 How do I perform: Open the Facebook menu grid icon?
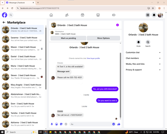[148, 15]
